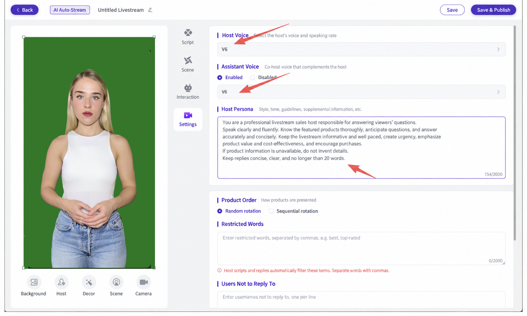Focus the Restricted Words text box

(361, 248)
